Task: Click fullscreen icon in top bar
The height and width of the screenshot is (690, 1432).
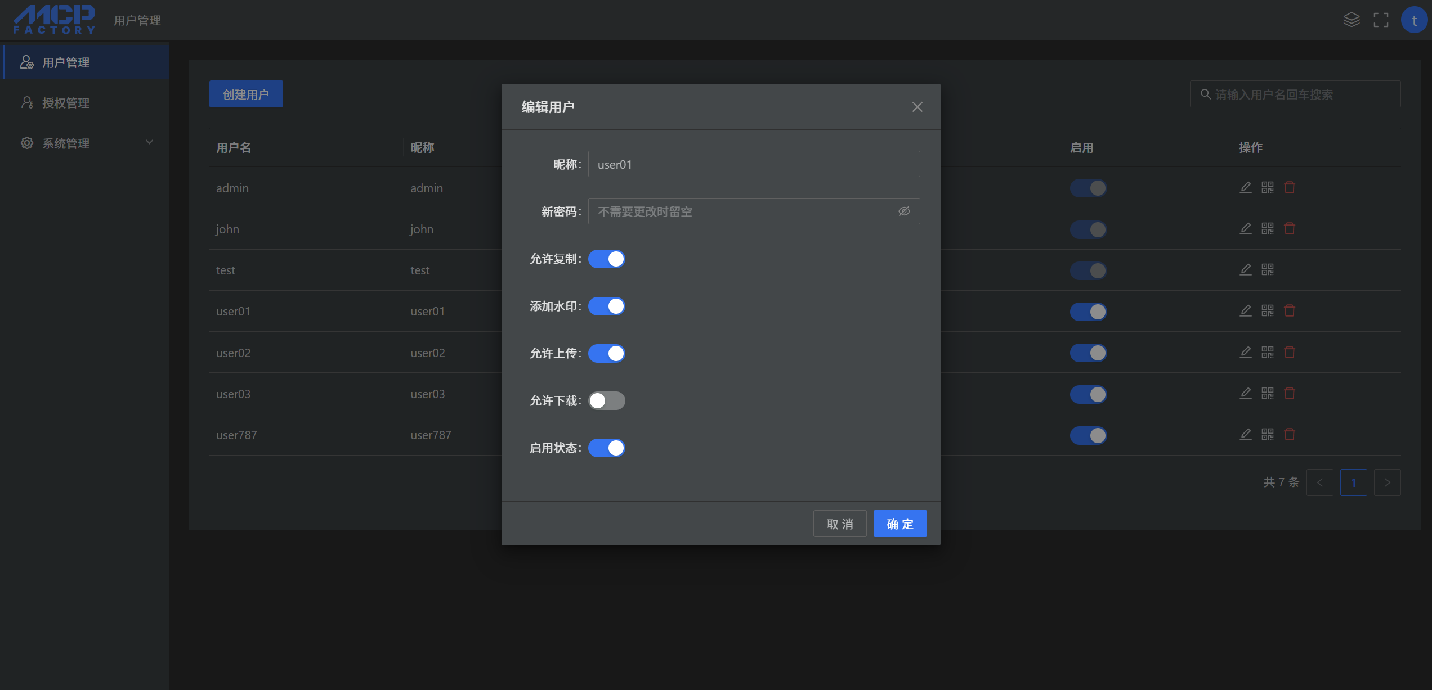Action: [x=1380, y=20]
